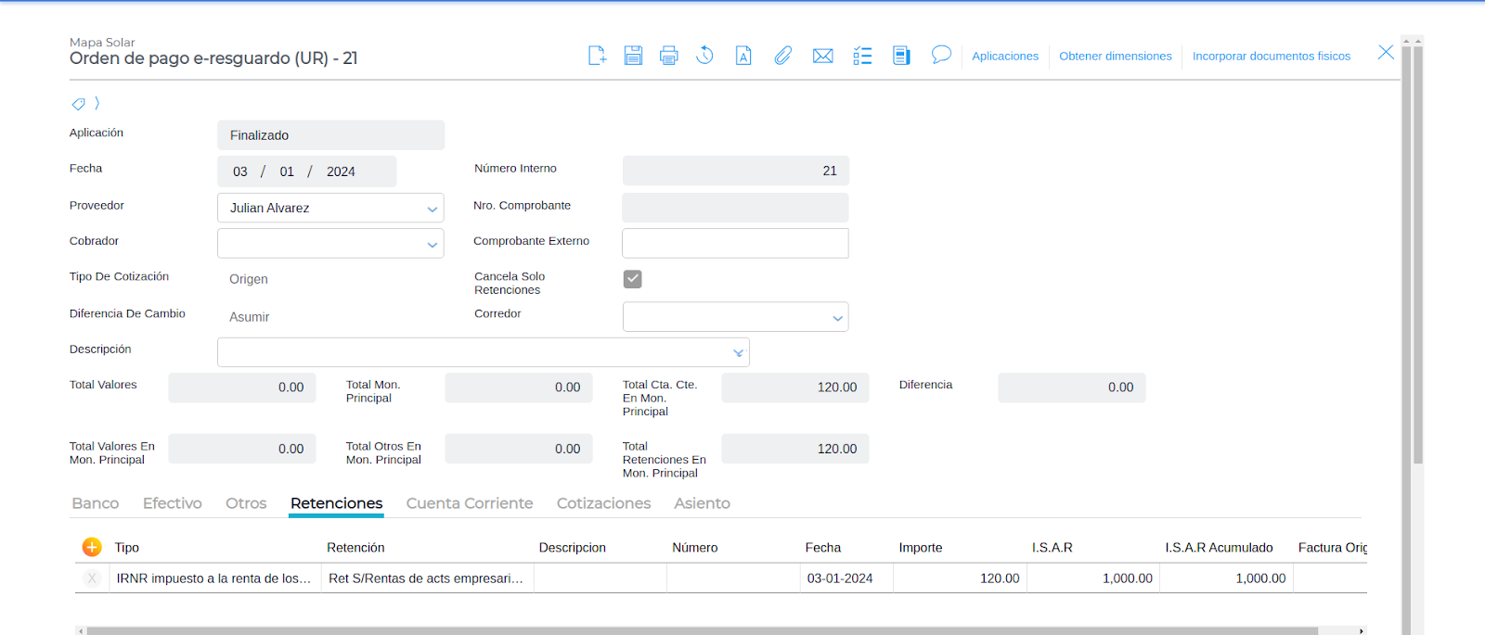Image resolution: width=1485 pixels, height=635 pixels.
Task: Click the Comprobante Externo input field
Action: coord(734,243)
